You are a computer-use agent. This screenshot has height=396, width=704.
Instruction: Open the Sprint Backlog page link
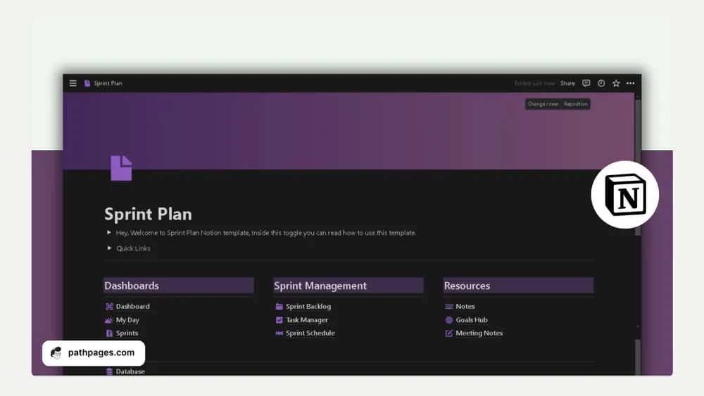tap(308, 306)
